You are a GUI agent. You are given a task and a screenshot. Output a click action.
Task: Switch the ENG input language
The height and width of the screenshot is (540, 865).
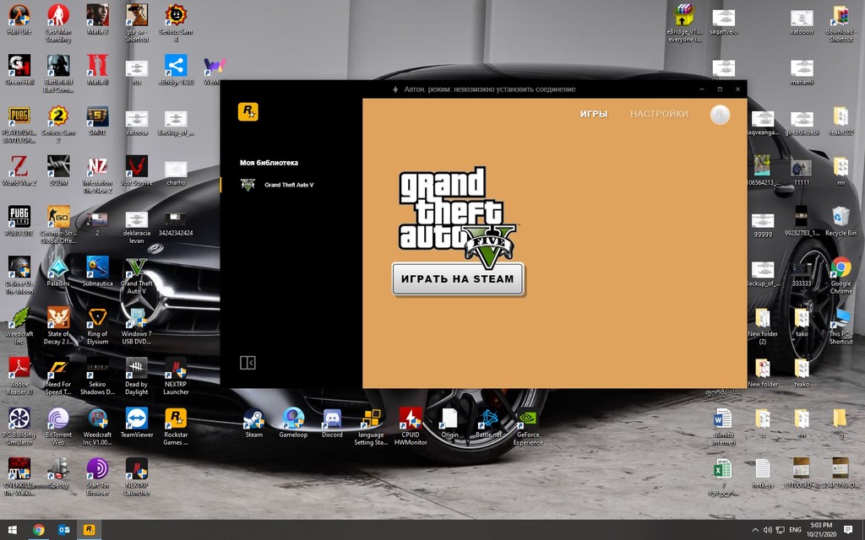(x=795, y=530)
